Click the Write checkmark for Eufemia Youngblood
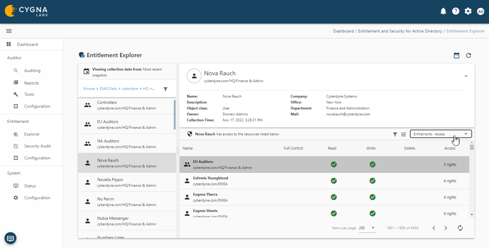489x248 pixels. (x=373, y=181)
